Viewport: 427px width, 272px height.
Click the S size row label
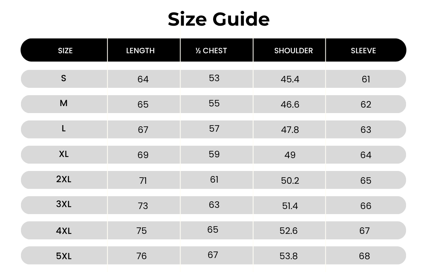(x=64, y=78)
